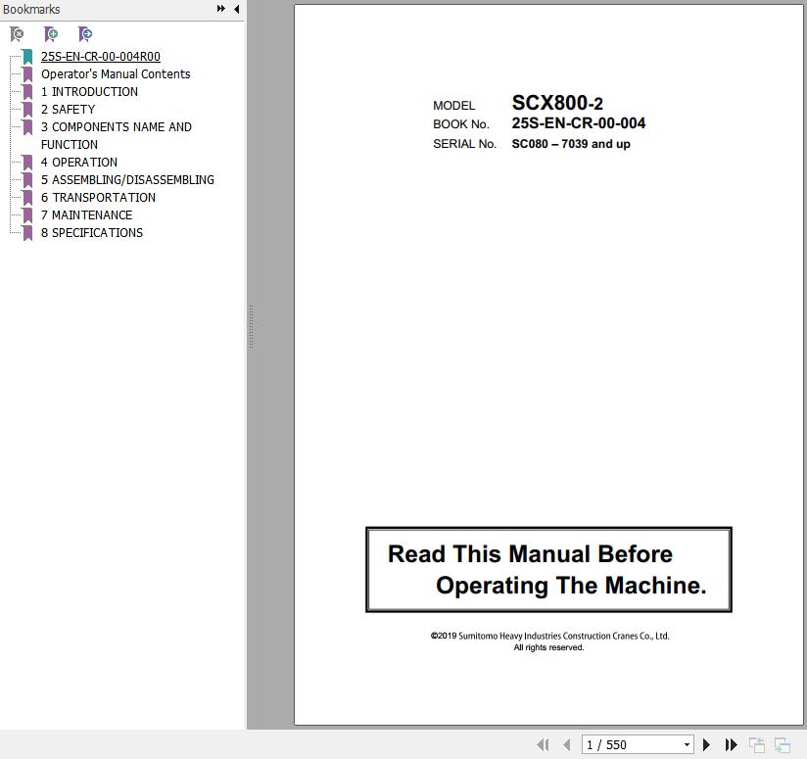Click the previous view navigation icon
The image size is (807, 759).
(x=756, y=744)
